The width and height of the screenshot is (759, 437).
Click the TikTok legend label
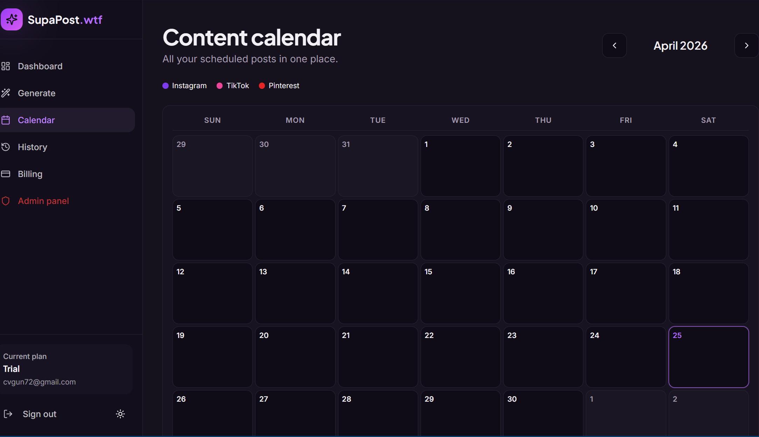pos(238,86)
